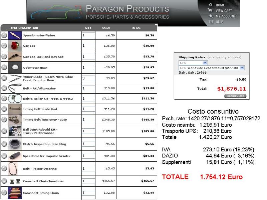Image resolution: width=267 pixels, height=200 pixels.
Task: Open the HELP page
Action: [x=219, y=22]
